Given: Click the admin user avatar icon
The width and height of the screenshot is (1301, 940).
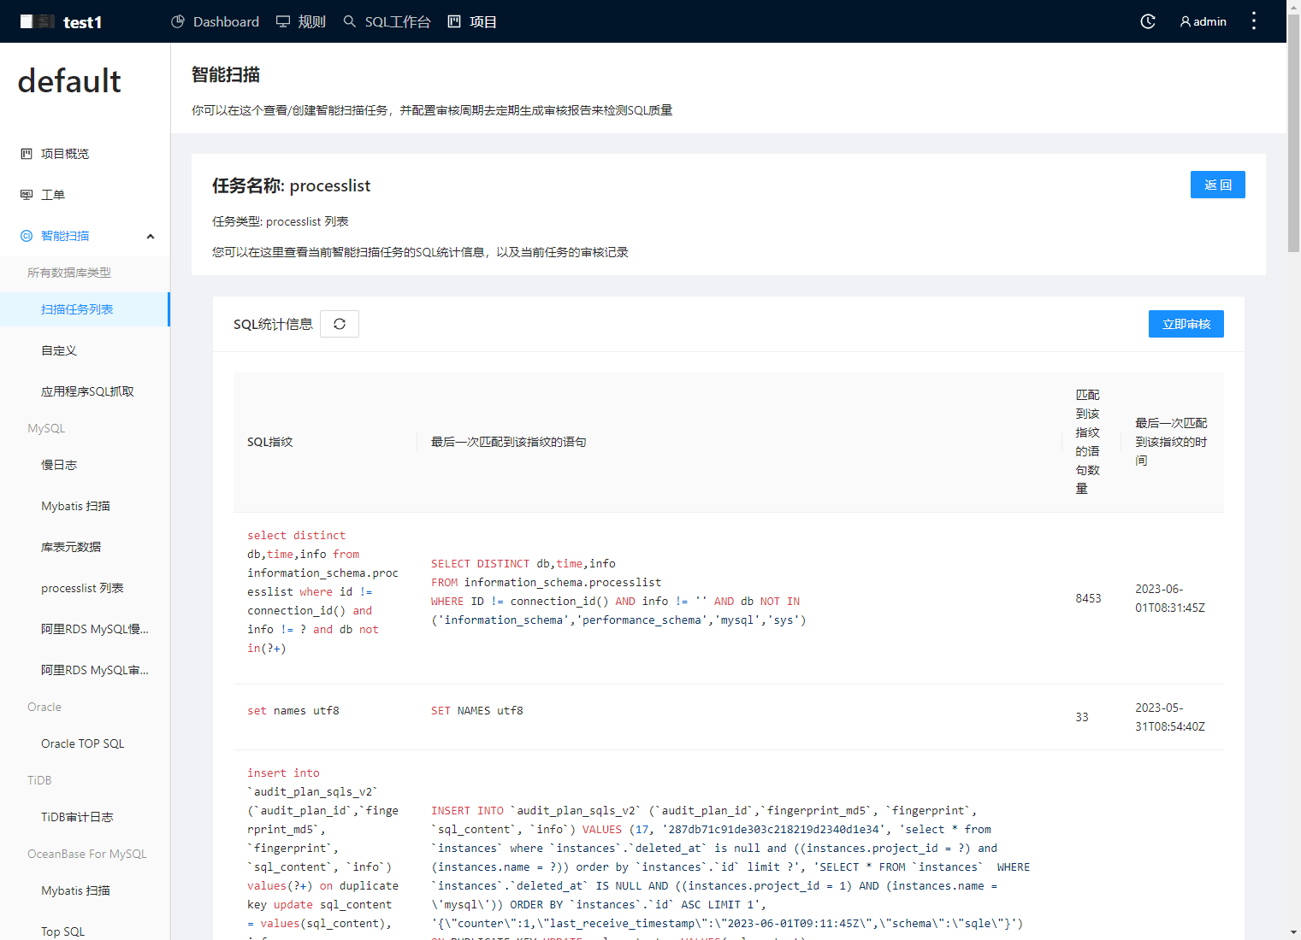Looking at the screenshot, I should (1186, 21).
